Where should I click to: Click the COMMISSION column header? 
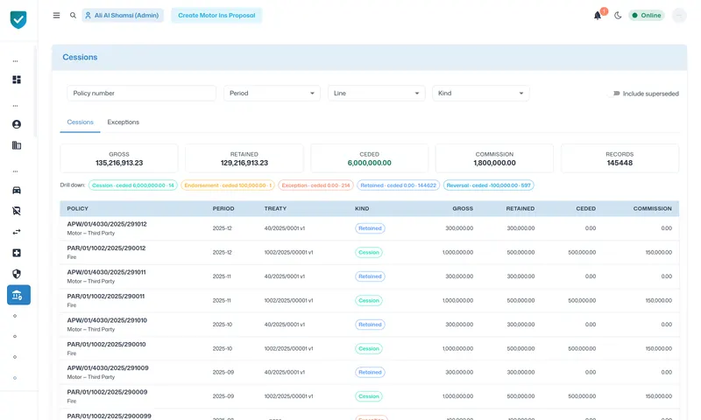652,208
